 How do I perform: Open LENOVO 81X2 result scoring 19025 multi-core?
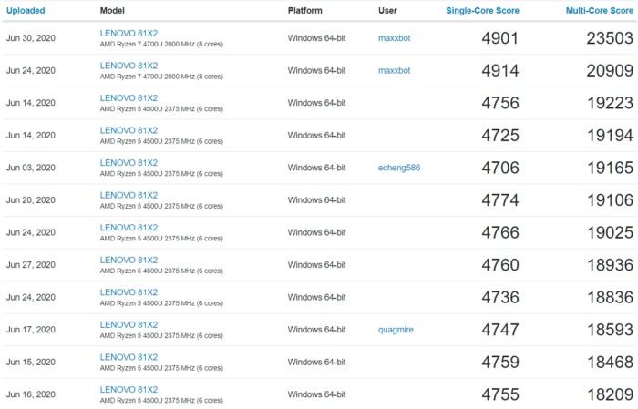129,228
